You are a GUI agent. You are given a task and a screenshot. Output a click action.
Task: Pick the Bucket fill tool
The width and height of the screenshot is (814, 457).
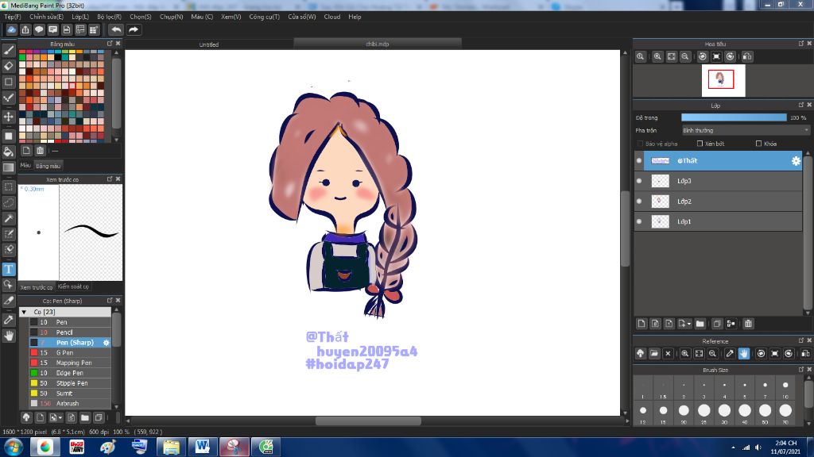tap(9, 152)
